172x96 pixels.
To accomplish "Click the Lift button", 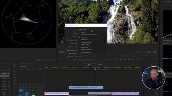I will (x=121, y=59).
